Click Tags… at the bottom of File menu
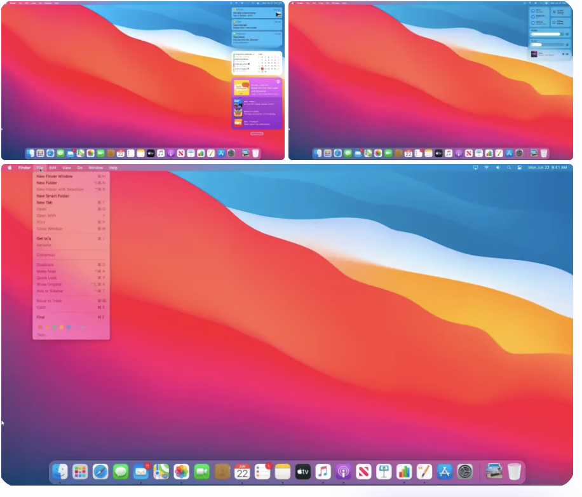The width and height of the screenshot is (582, 497). pos(43,334)
